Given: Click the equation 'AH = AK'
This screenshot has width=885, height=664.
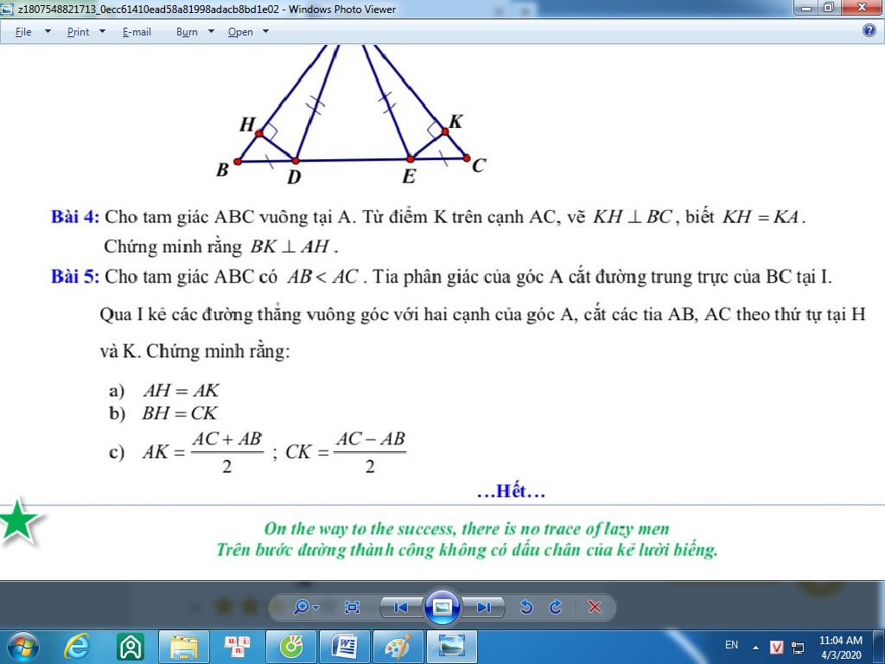Looking at the screenshot, I should click(181, 391).
